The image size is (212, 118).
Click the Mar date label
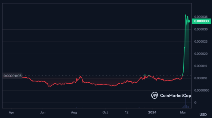[x=183, y=112]
